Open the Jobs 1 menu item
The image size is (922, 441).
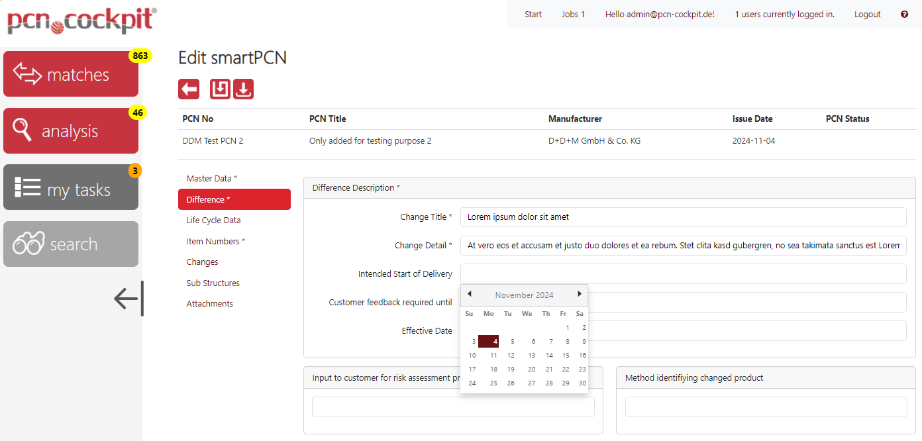pos(573,14)
